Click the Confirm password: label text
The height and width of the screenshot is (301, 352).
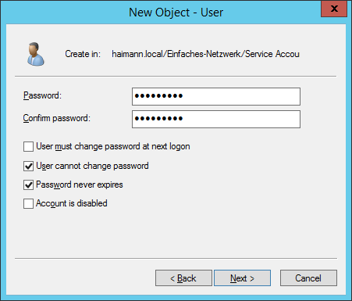[57, 118]
